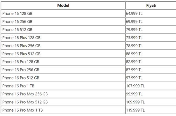The height and width of the screenshot is (116, 176).
Task: Click the iPhone 16 256 GB row
Action: (x=17, y=21)
